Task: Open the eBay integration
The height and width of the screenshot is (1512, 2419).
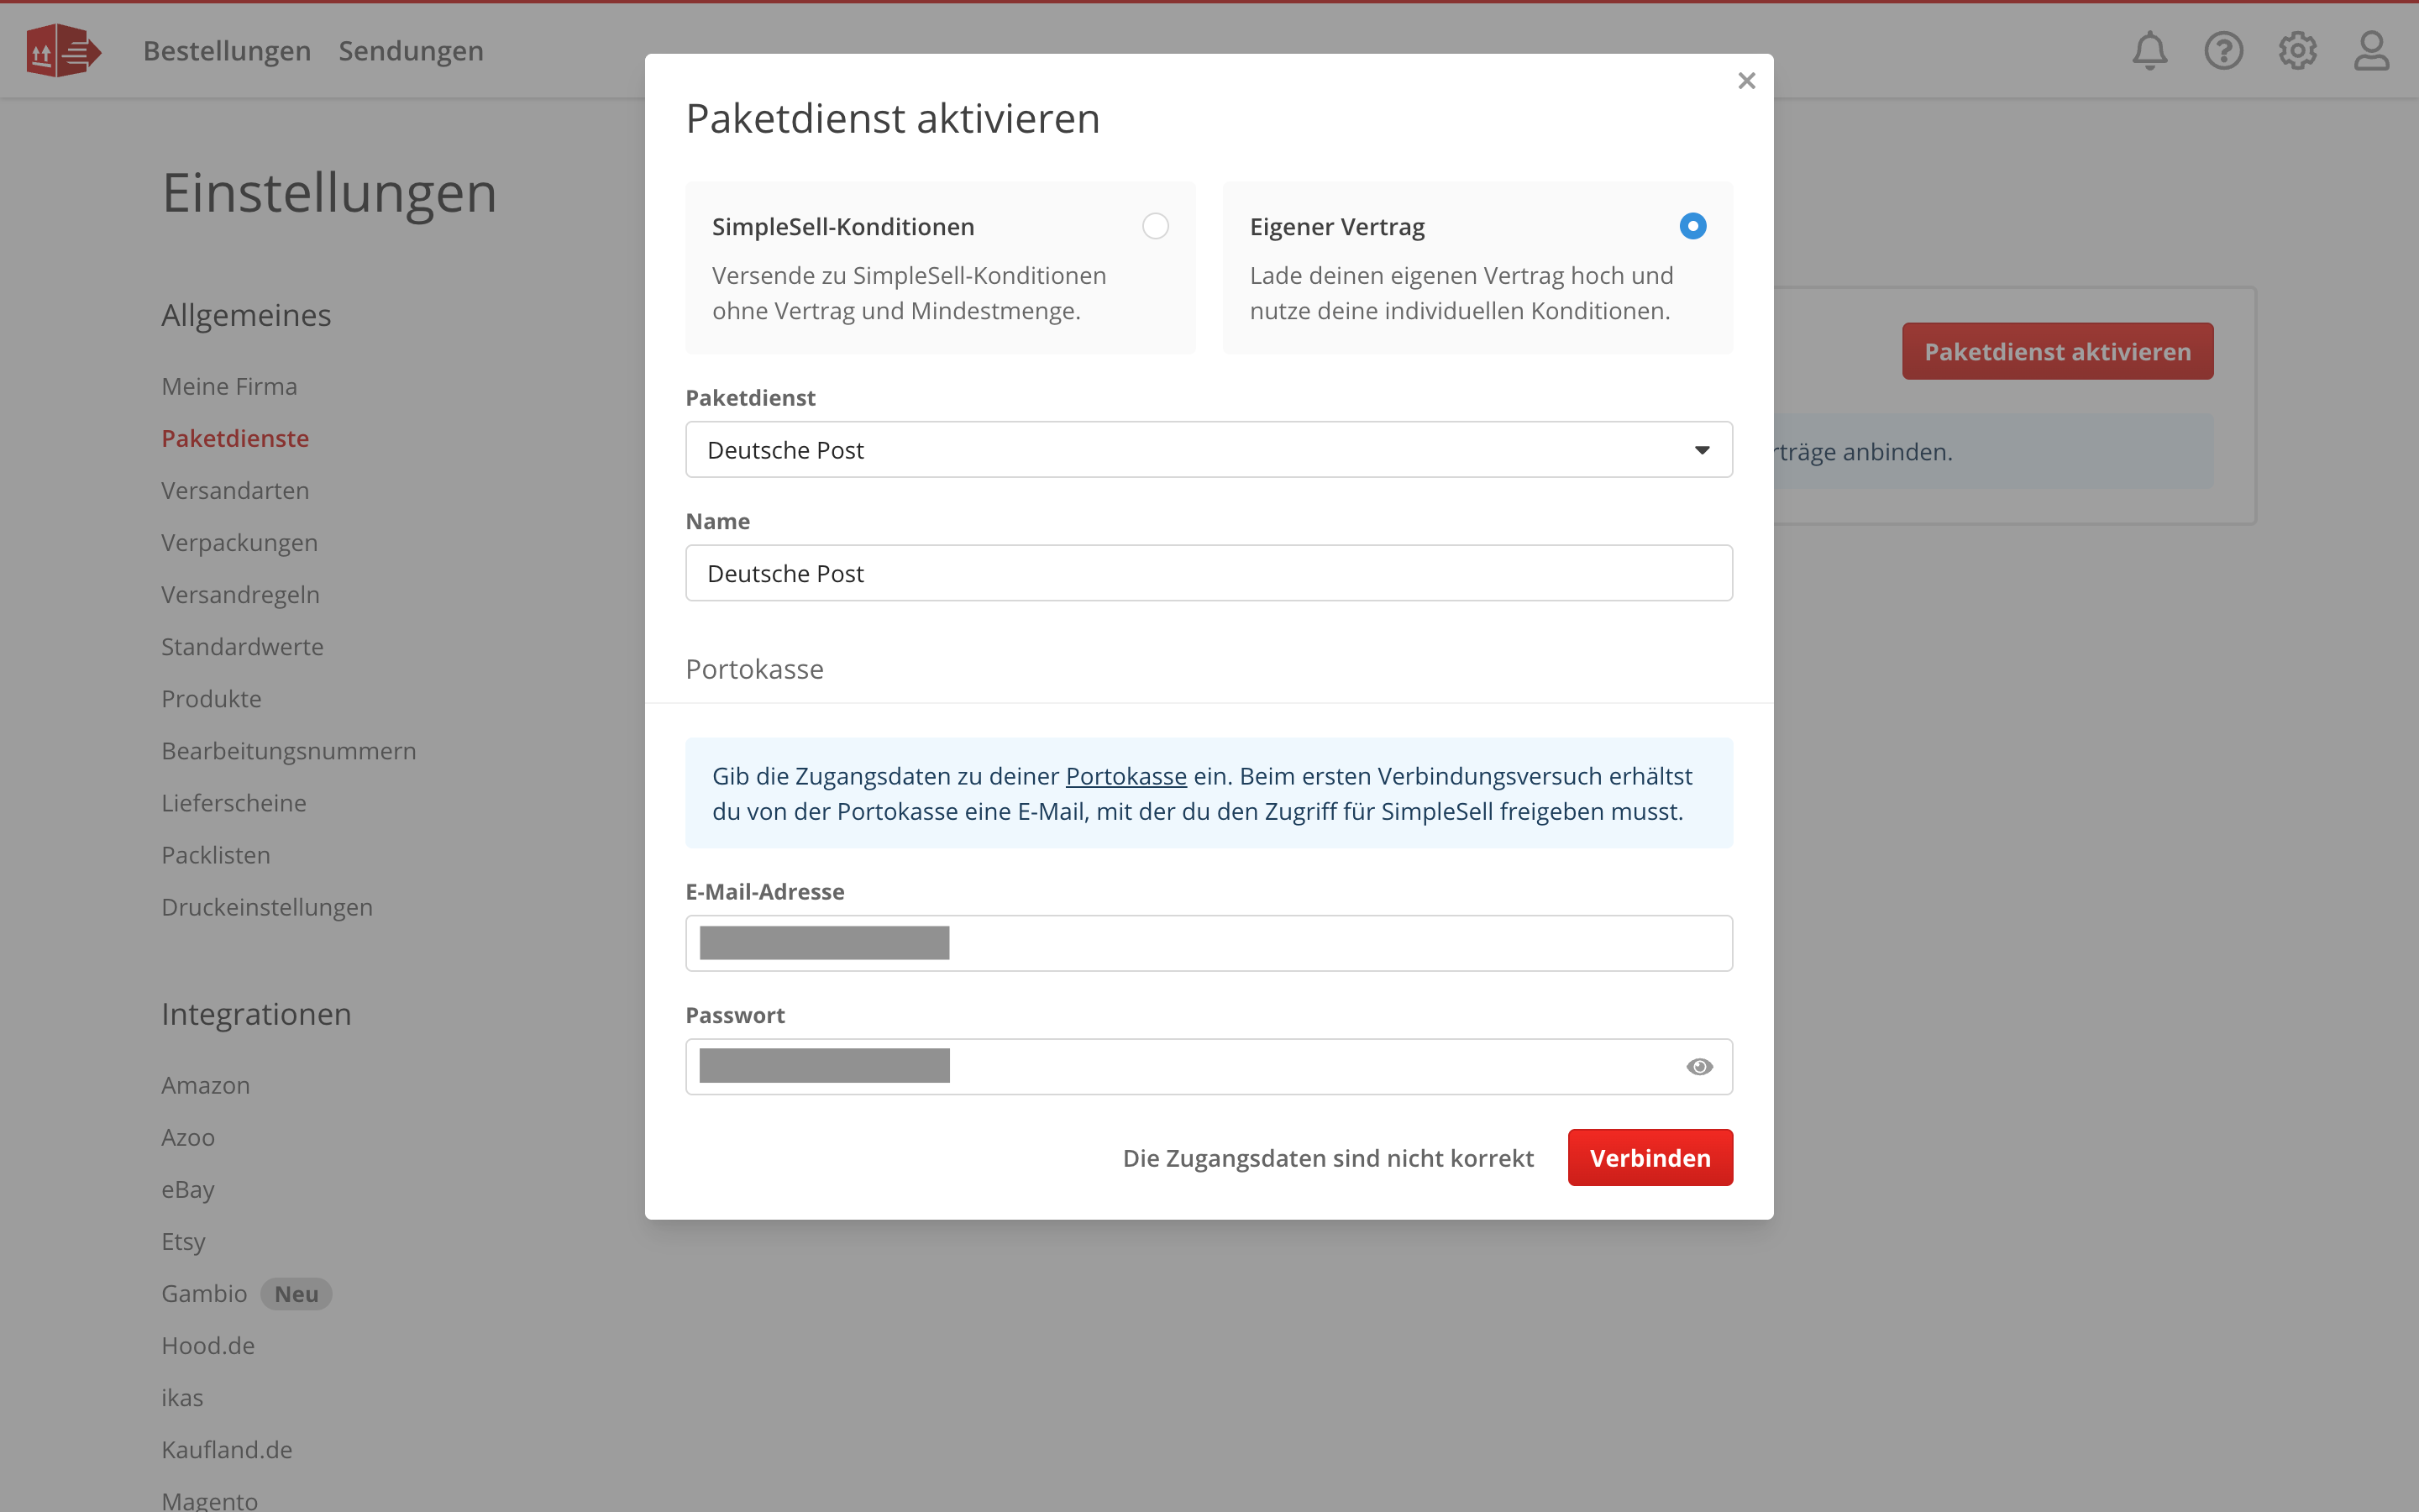Action: [x=188, y=1189]
